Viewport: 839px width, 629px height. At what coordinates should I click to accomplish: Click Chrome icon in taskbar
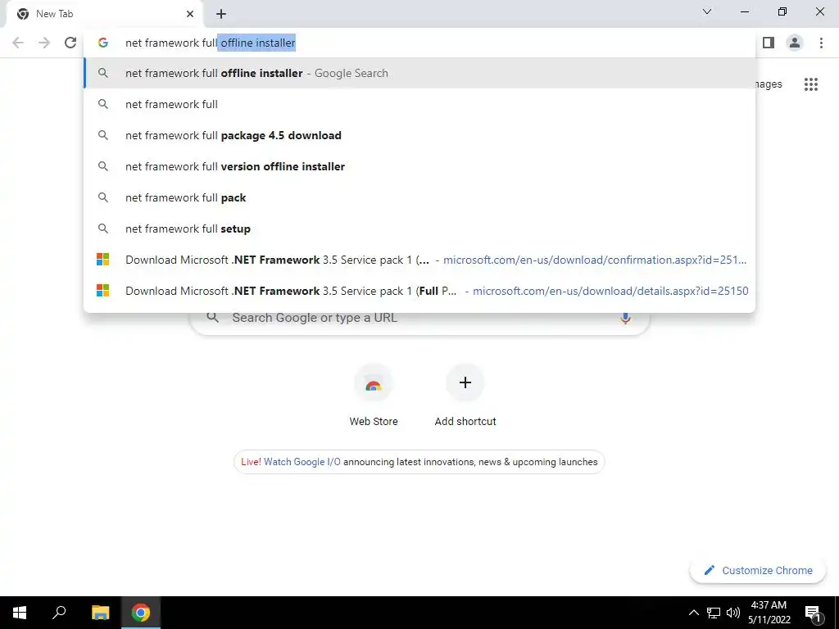coord(141,613)
